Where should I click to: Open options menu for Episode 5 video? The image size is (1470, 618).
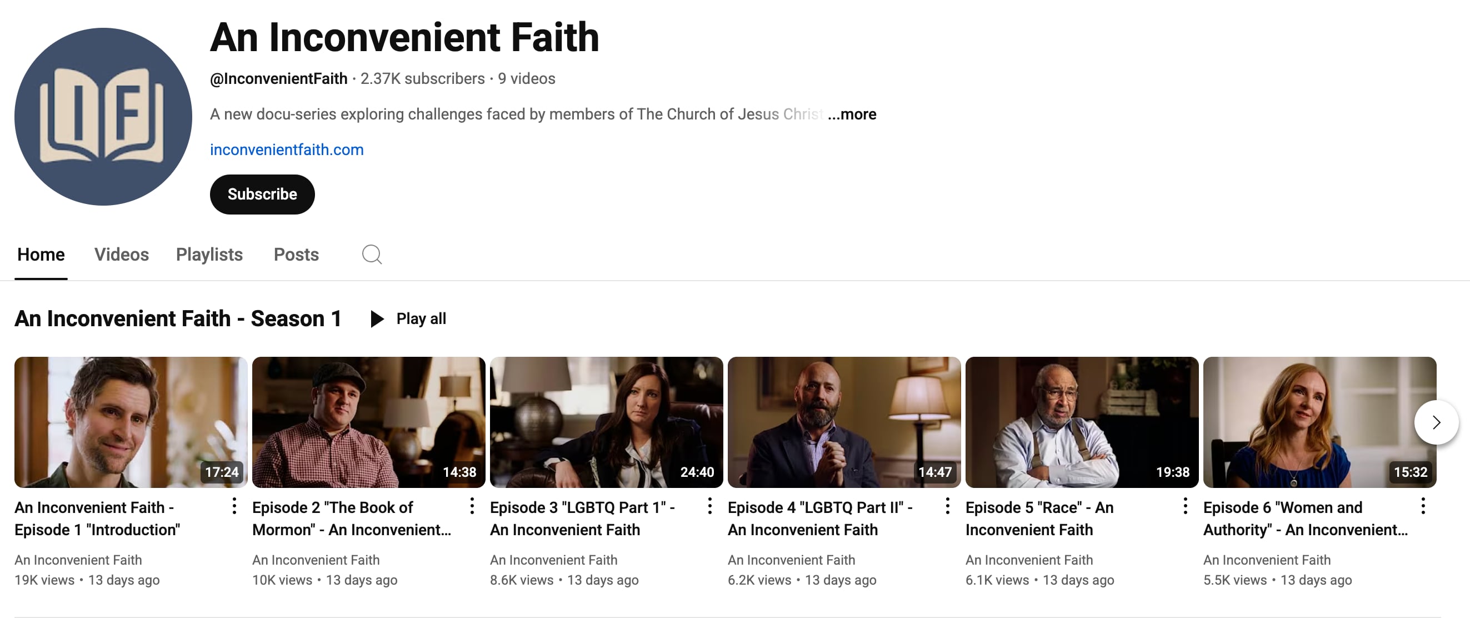(1184, 507)
